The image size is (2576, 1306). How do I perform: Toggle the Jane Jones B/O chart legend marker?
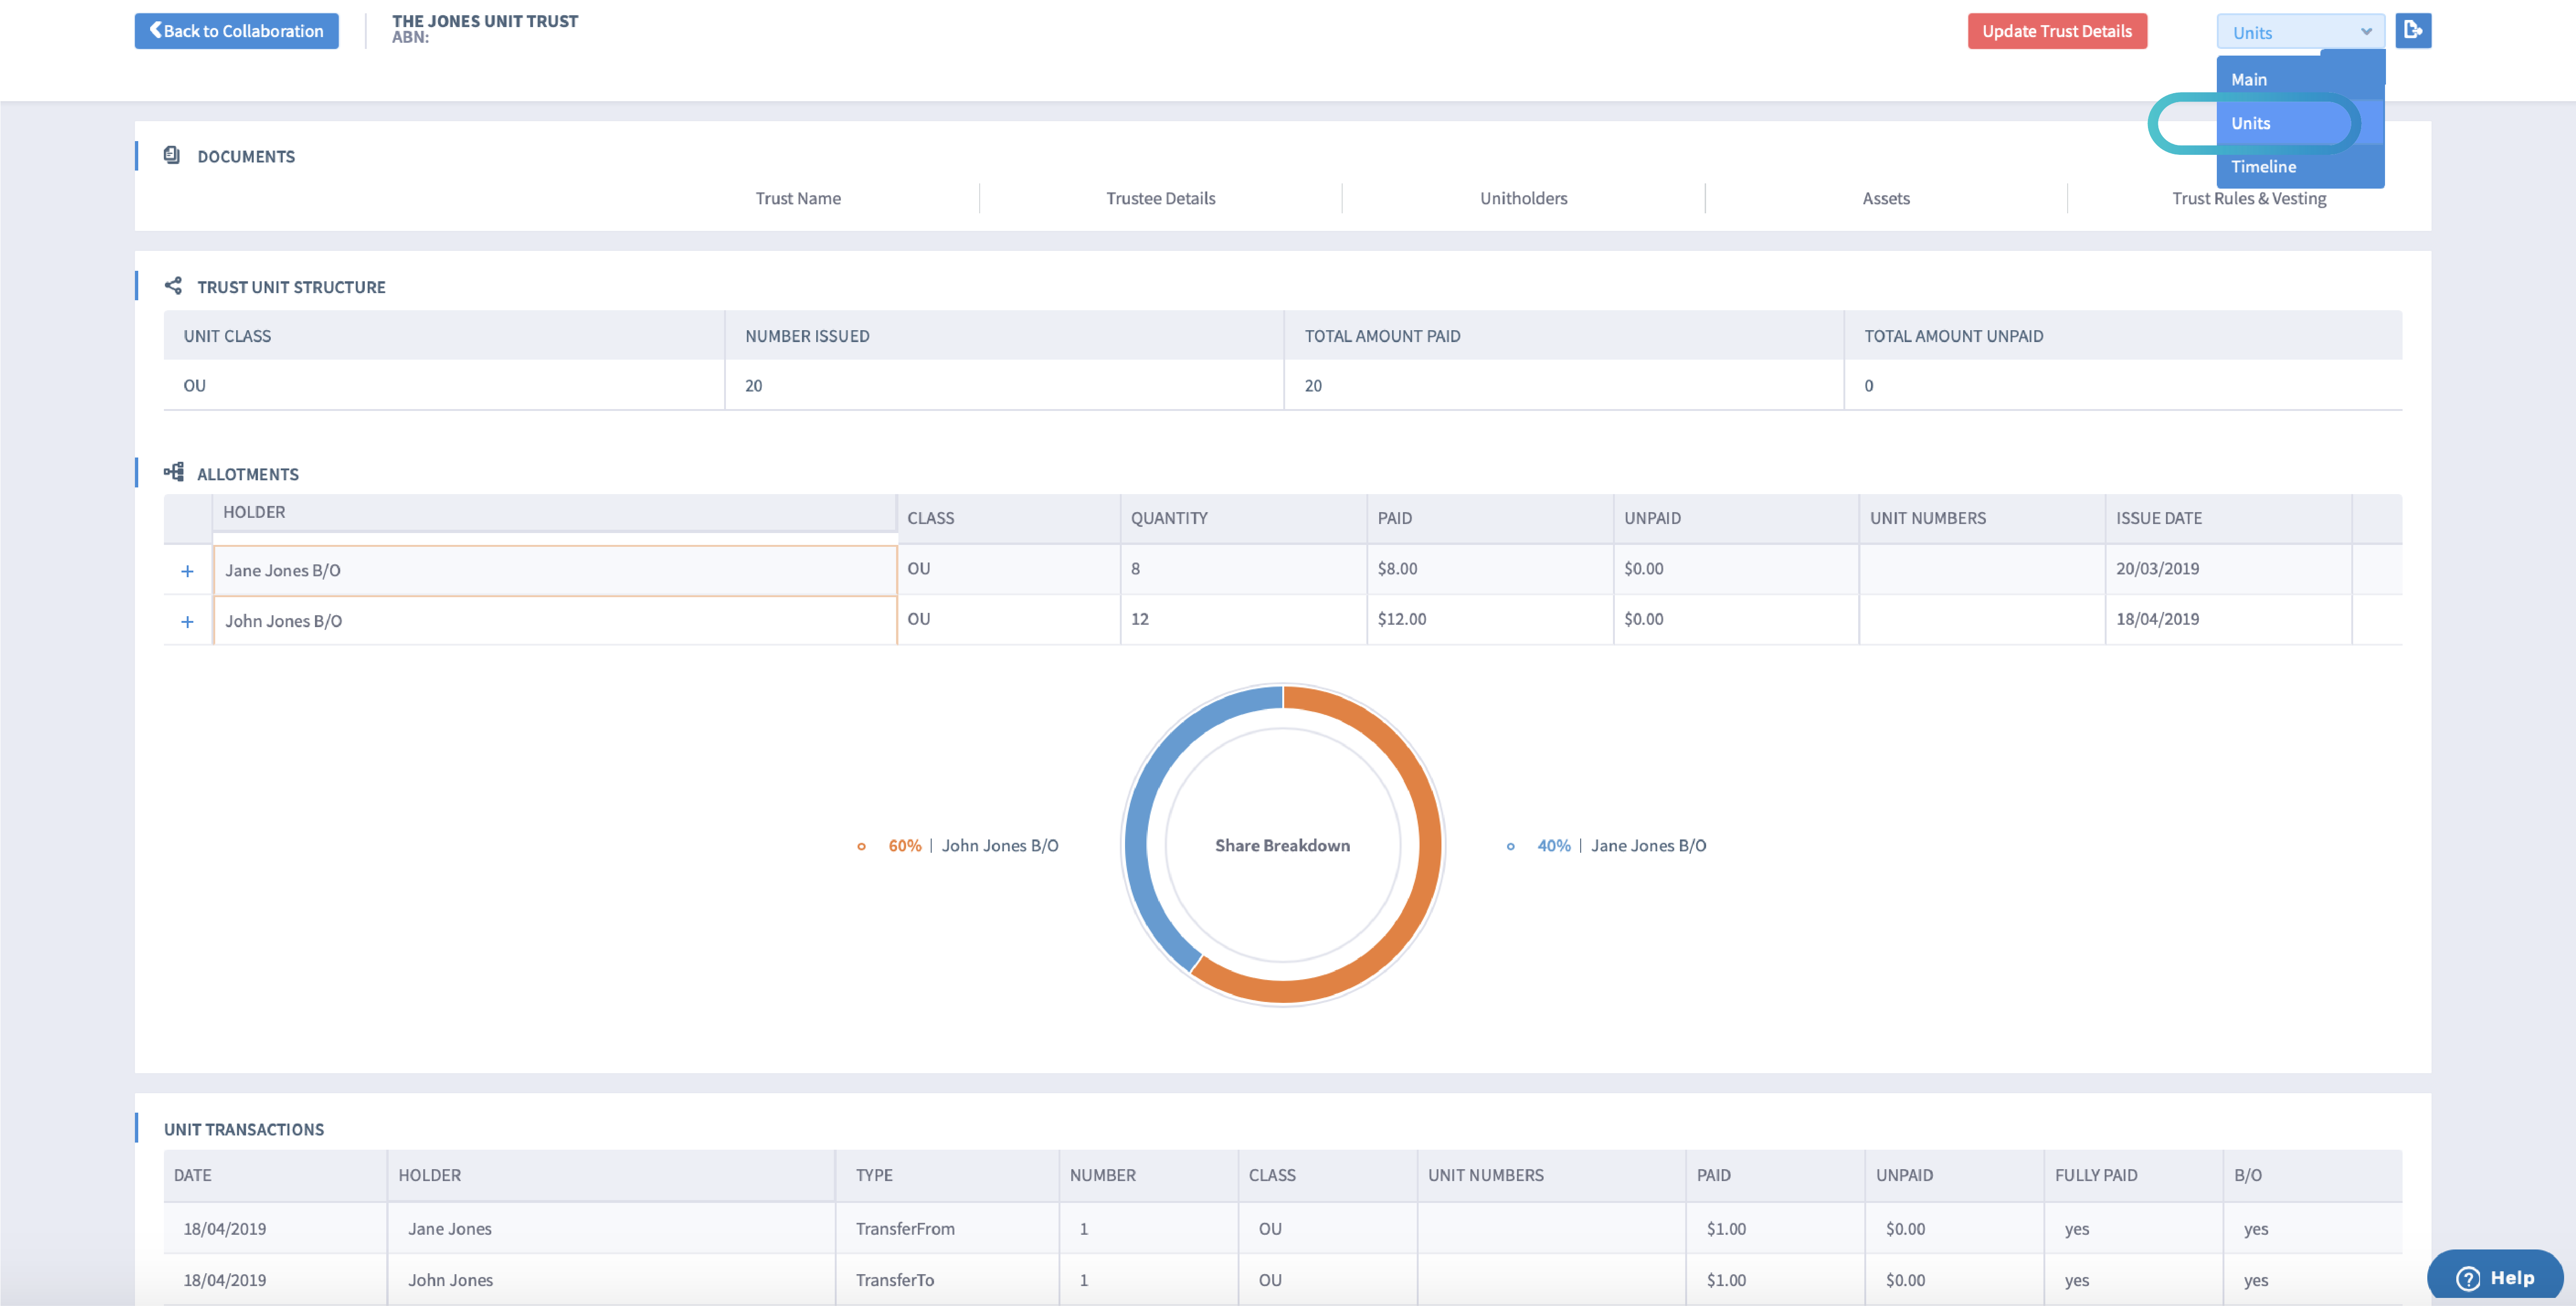(1511, 845)
